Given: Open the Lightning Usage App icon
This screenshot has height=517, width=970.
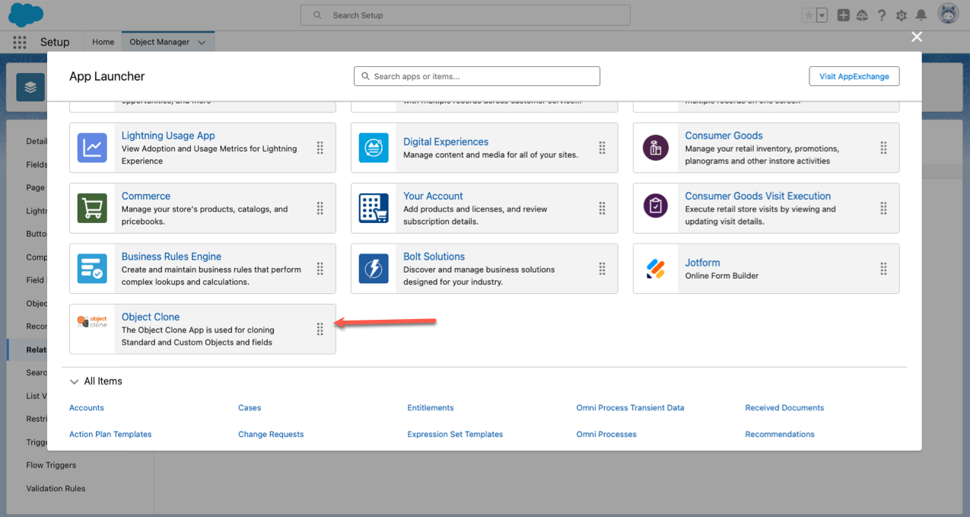Looking at the screenshot, I should tap(92, 148).
